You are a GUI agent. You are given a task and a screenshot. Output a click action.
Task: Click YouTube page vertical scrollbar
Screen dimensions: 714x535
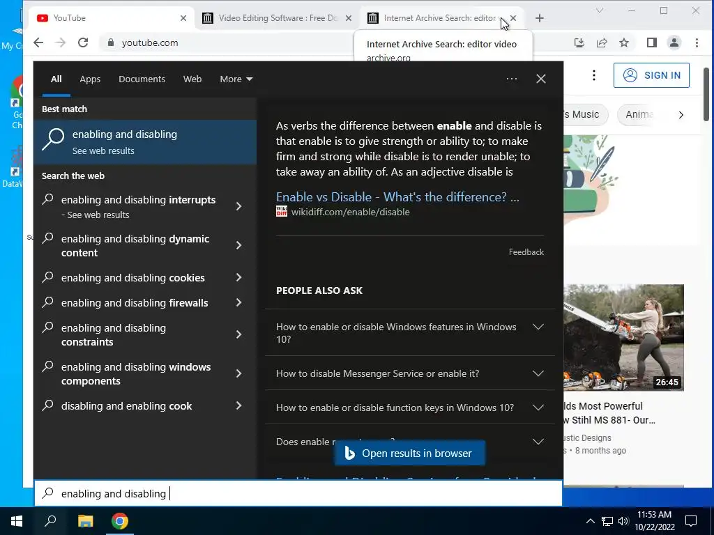click(x=706, y=94)
